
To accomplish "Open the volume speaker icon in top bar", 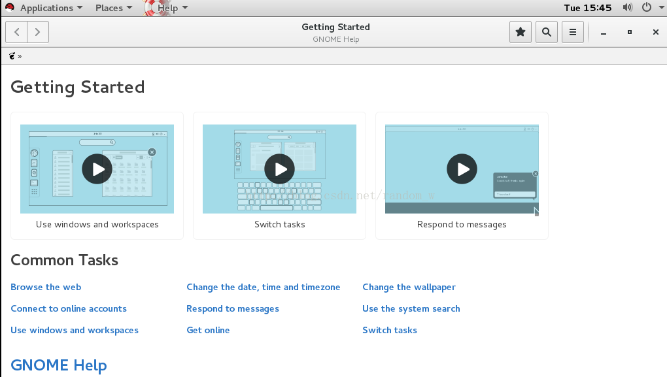I will [628, 8].
